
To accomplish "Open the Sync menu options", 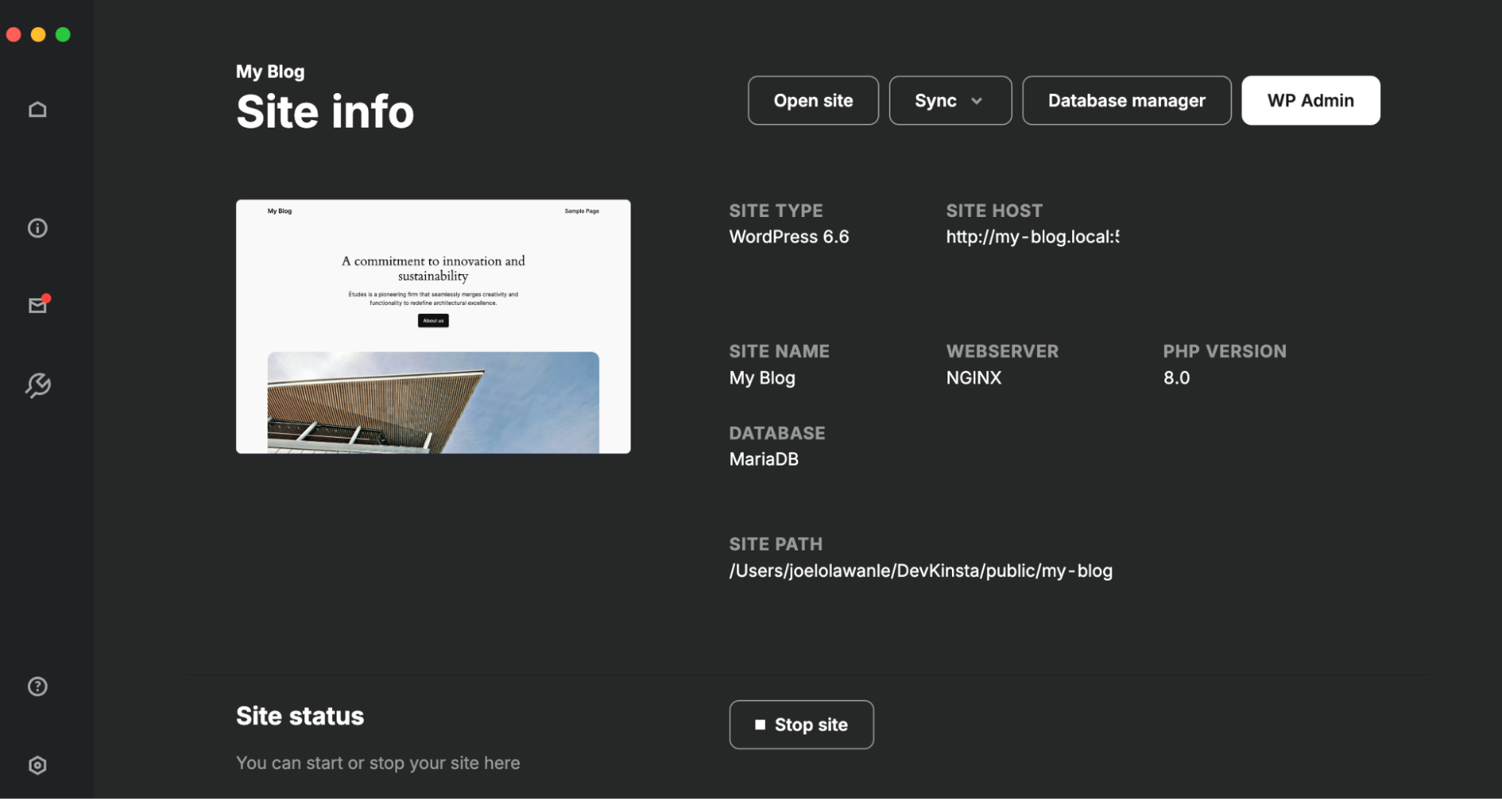I will click(950, 100).
